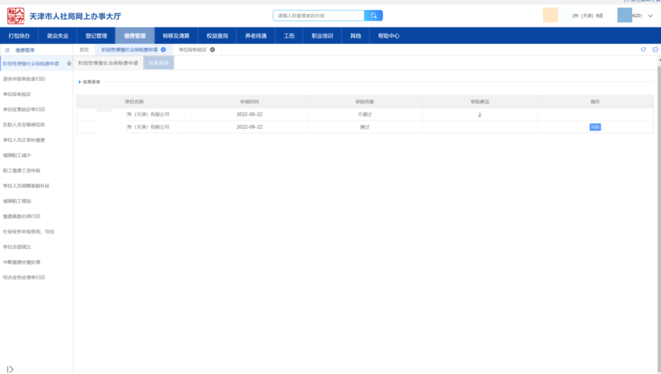Click the blue 打印 button in the table
This screenshot has width=661, height=374.
595,127
